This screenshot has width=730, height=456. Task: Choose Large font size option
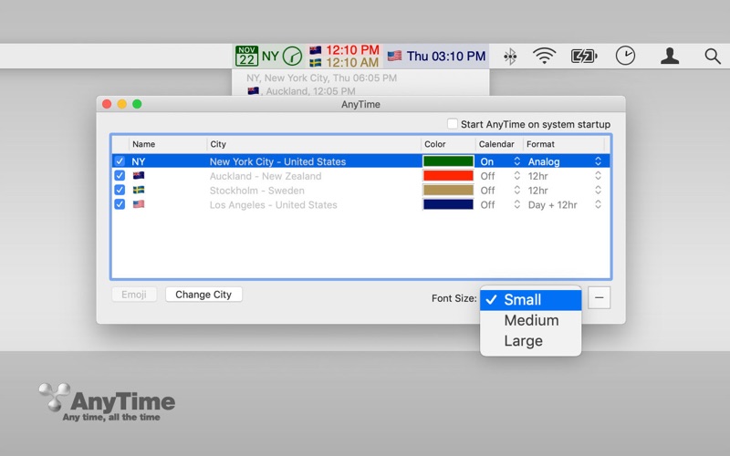point(523,341)
